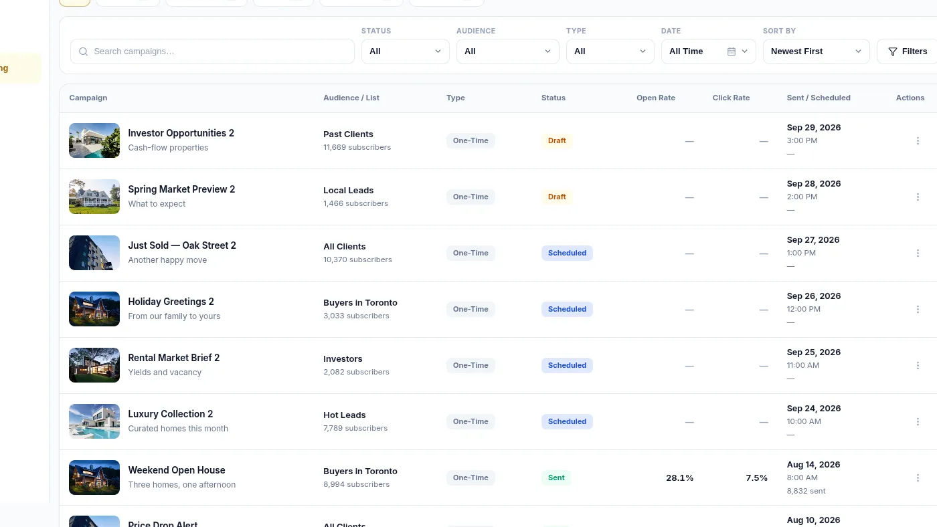Click the Sent badge for Weekend Open House
This screenshot has height=527, width=937.
click(556, 478)
